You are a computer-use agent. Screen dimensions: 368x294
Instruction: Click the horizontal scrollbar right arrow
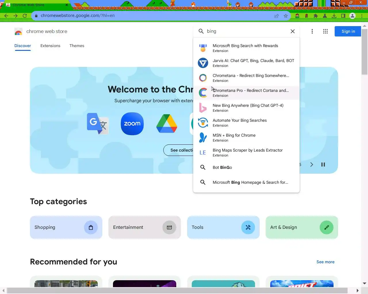pyautogui.click(x=357, y=291)
